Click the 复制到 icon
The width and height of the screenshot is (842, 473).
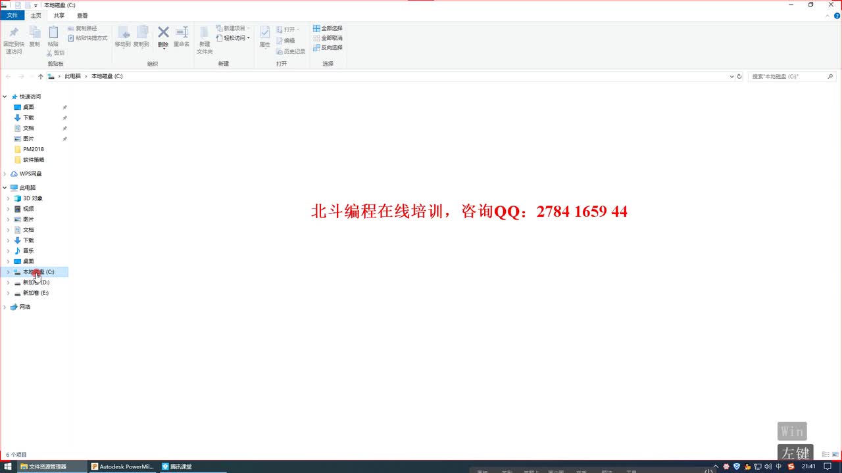coord(141,33)
